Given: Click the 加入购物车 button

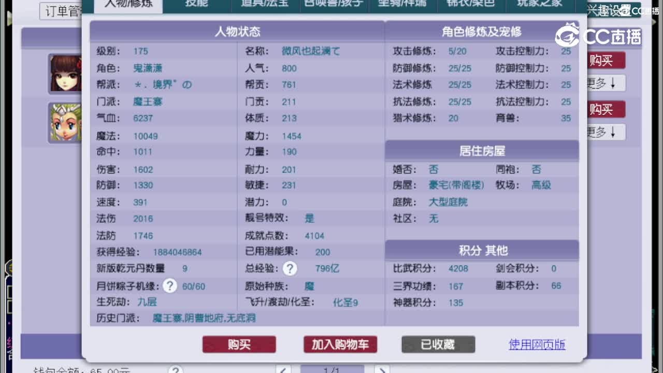Looking at the screenshot, I should (x=340, y=344).
